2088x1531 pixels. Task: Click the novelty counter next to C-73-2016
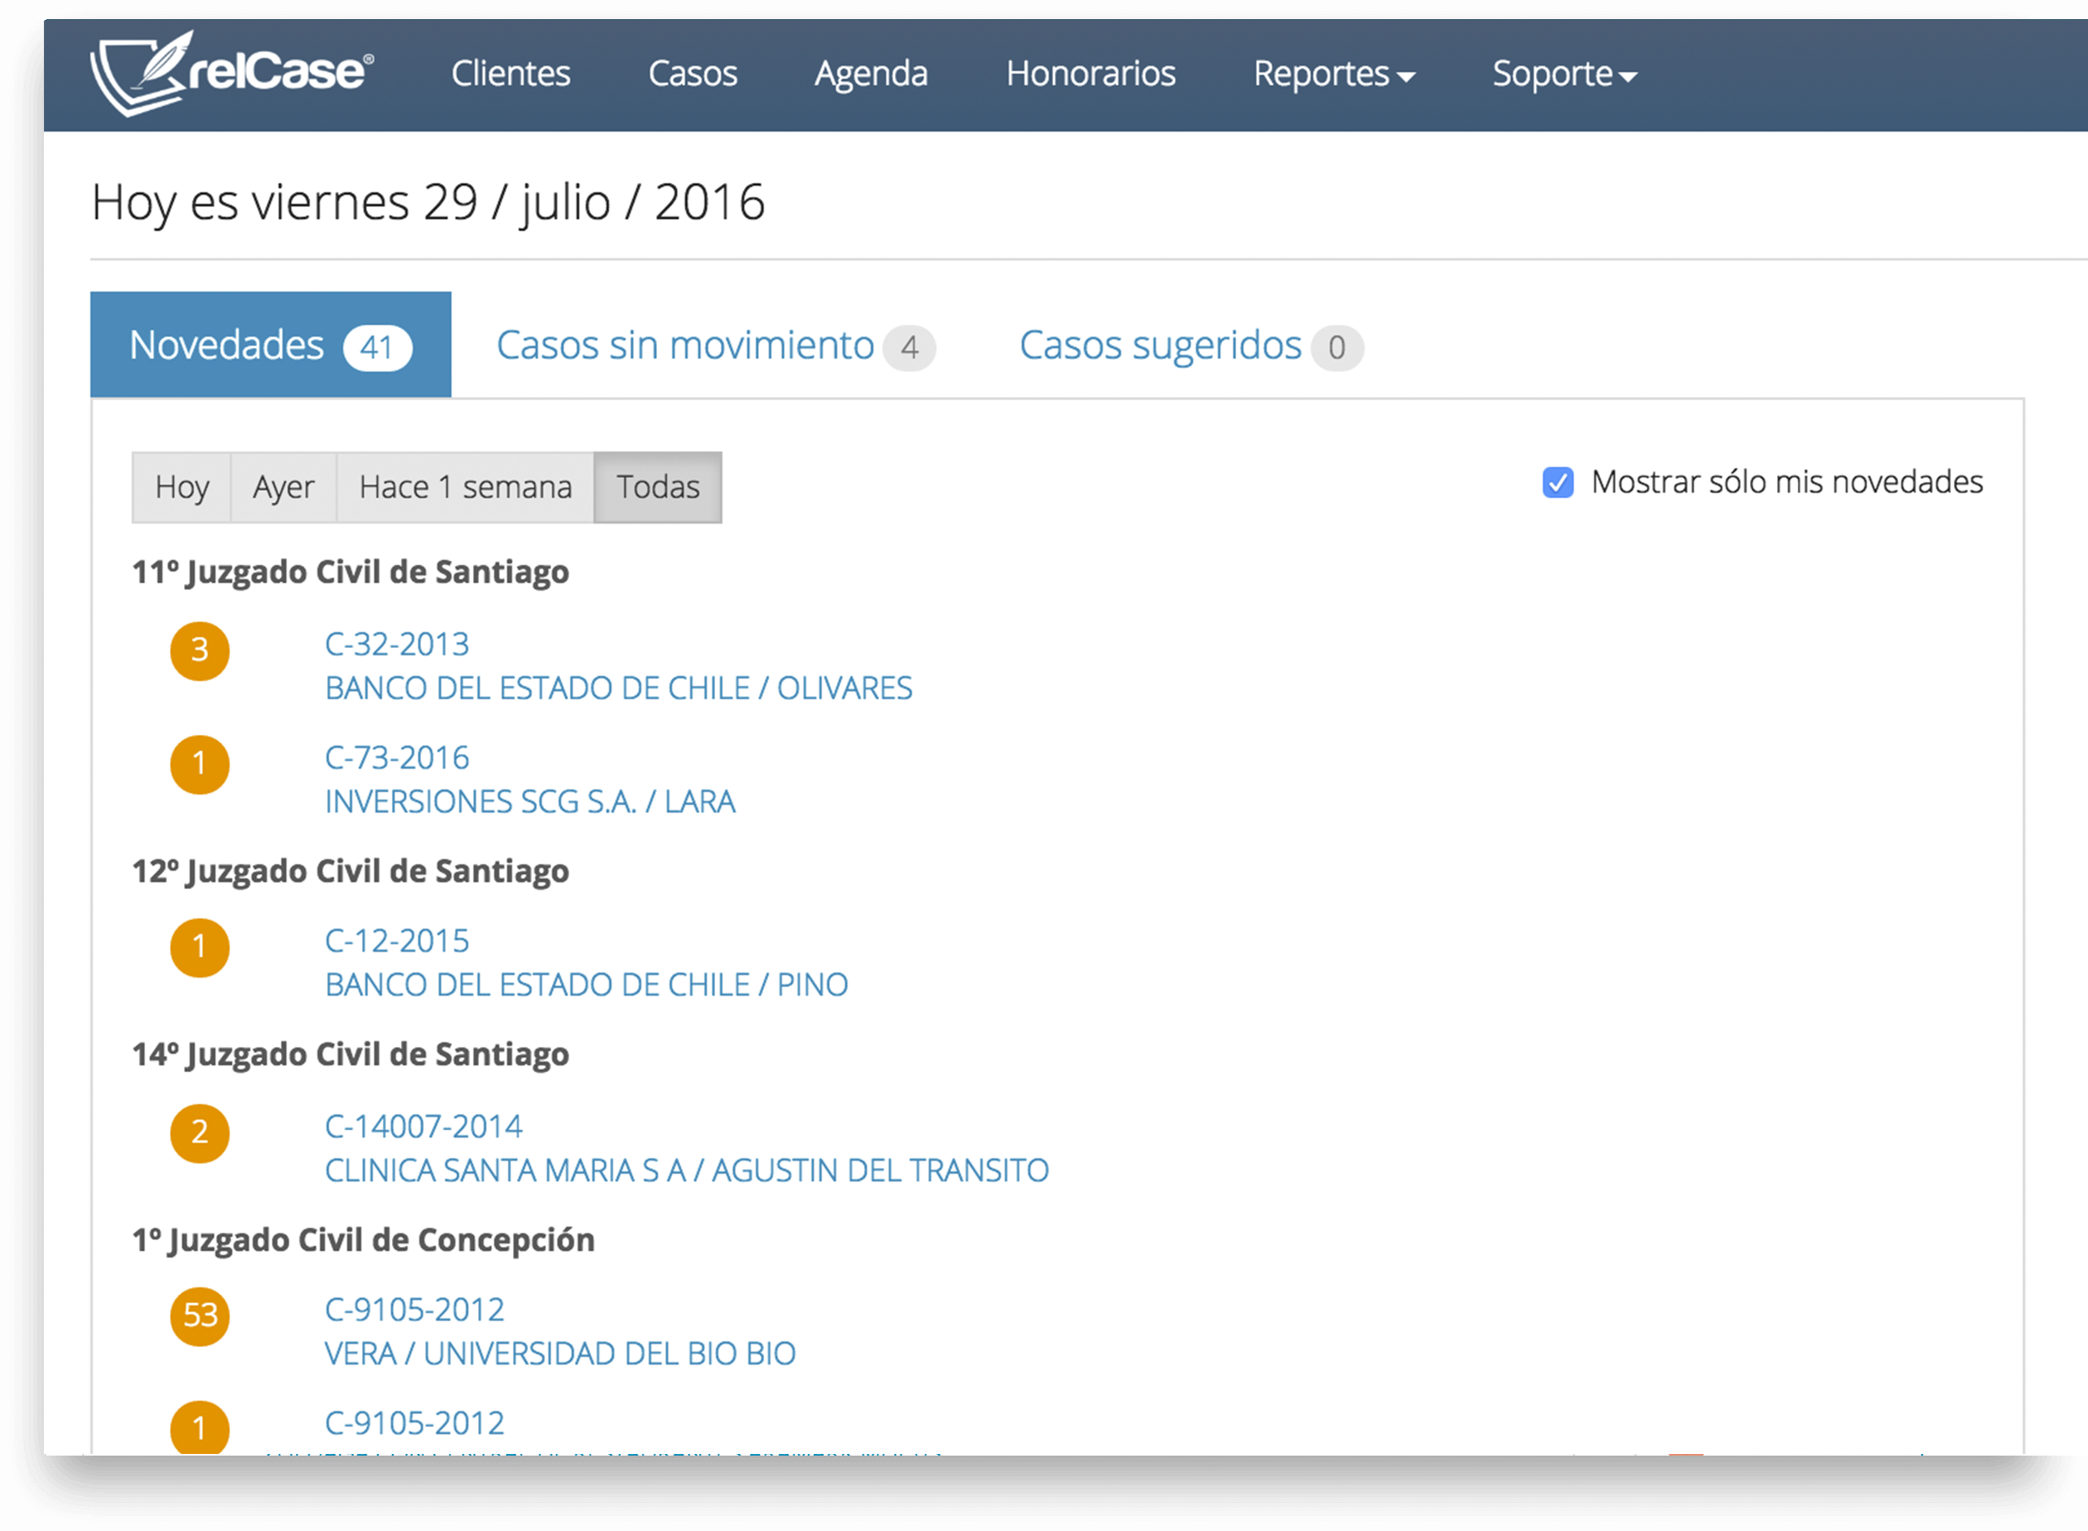[199, 765]
